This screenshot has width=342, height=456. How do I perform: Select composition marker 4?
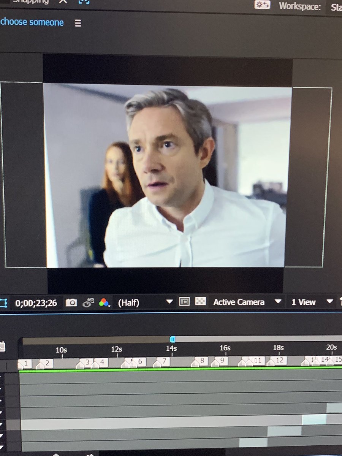click(100, 363)
